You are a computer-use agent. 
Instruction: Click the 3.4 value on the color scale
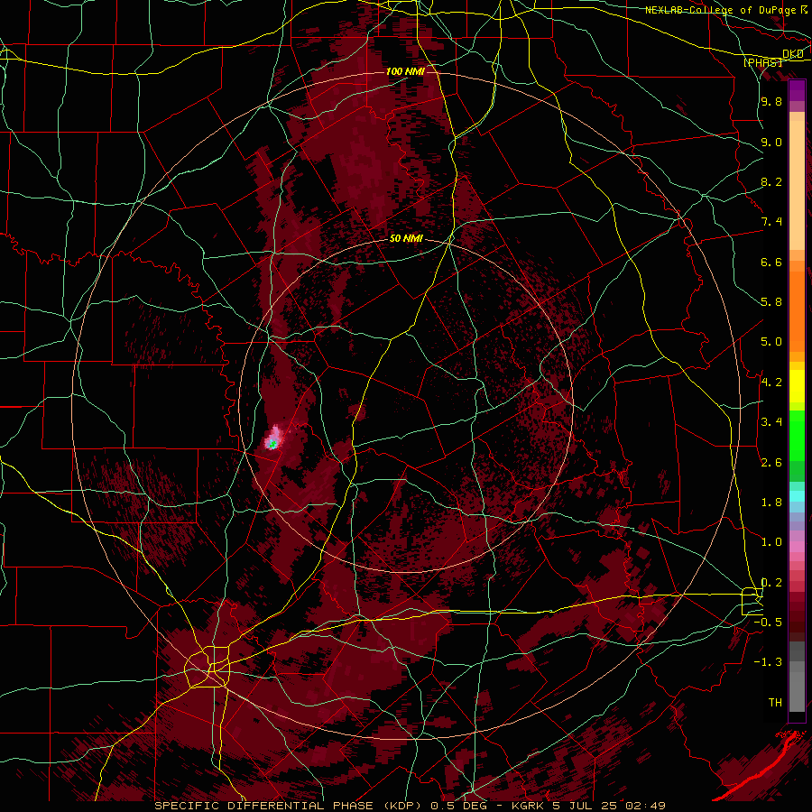pyautogui.click(x=771, y=421)
